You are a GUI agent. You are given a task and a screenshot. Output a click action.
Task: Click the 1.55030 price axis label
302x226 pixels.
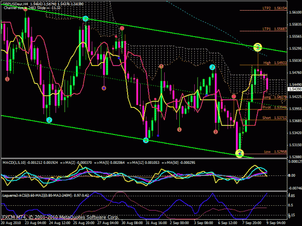click(x=295, y=61)
